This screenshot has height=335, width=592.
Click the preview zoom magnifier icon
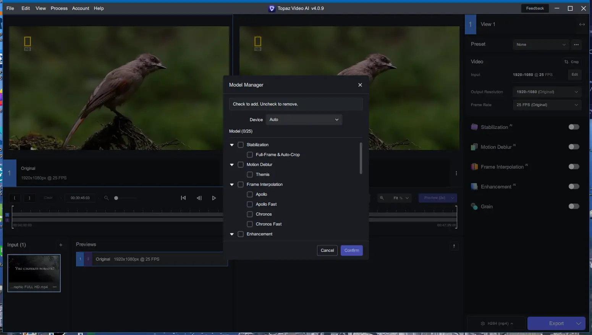382,198
